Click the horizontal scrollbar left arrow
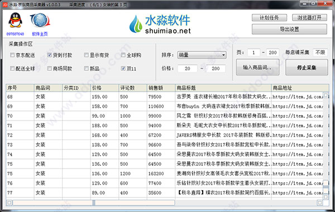335x212 pixels. [x=9, y=203]
